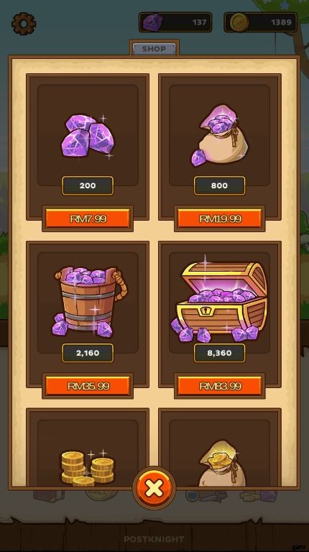Open settings with the gear icon
The image size is (309, 552).
coord(24,23)
